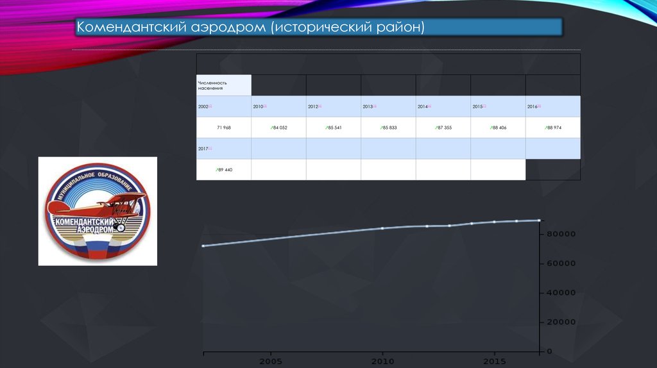This screenshot has height=368, width=657.
Task: Click the population value '85 541'
Action: (x=335, y=128)
